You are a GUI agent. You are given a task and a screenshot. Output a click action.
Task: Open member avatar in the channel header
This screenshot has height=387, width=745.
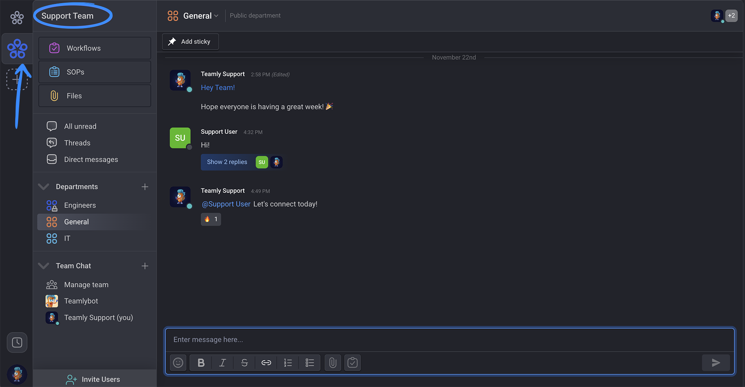[x=717, y=16]
